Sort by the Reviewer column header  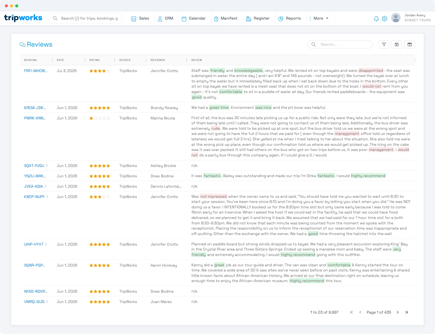pos(158,60)
